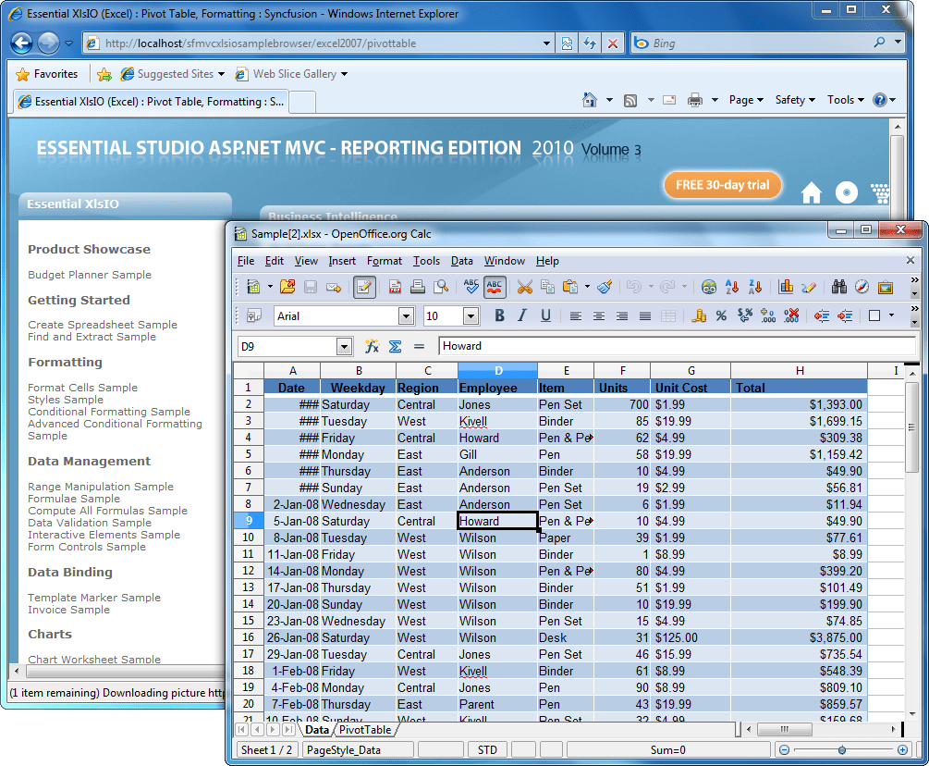Switch to the PivotTable sheet tab

tap(365, 730)
